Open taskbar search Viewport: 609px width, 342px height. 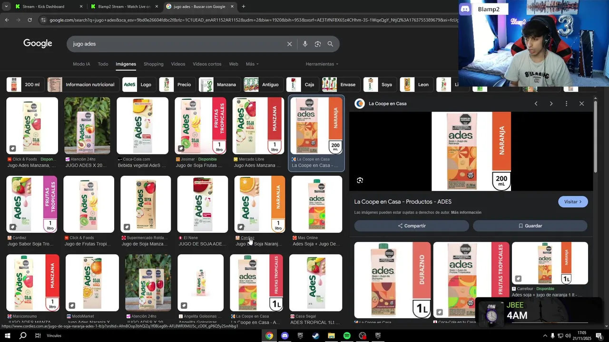(23, 336)
